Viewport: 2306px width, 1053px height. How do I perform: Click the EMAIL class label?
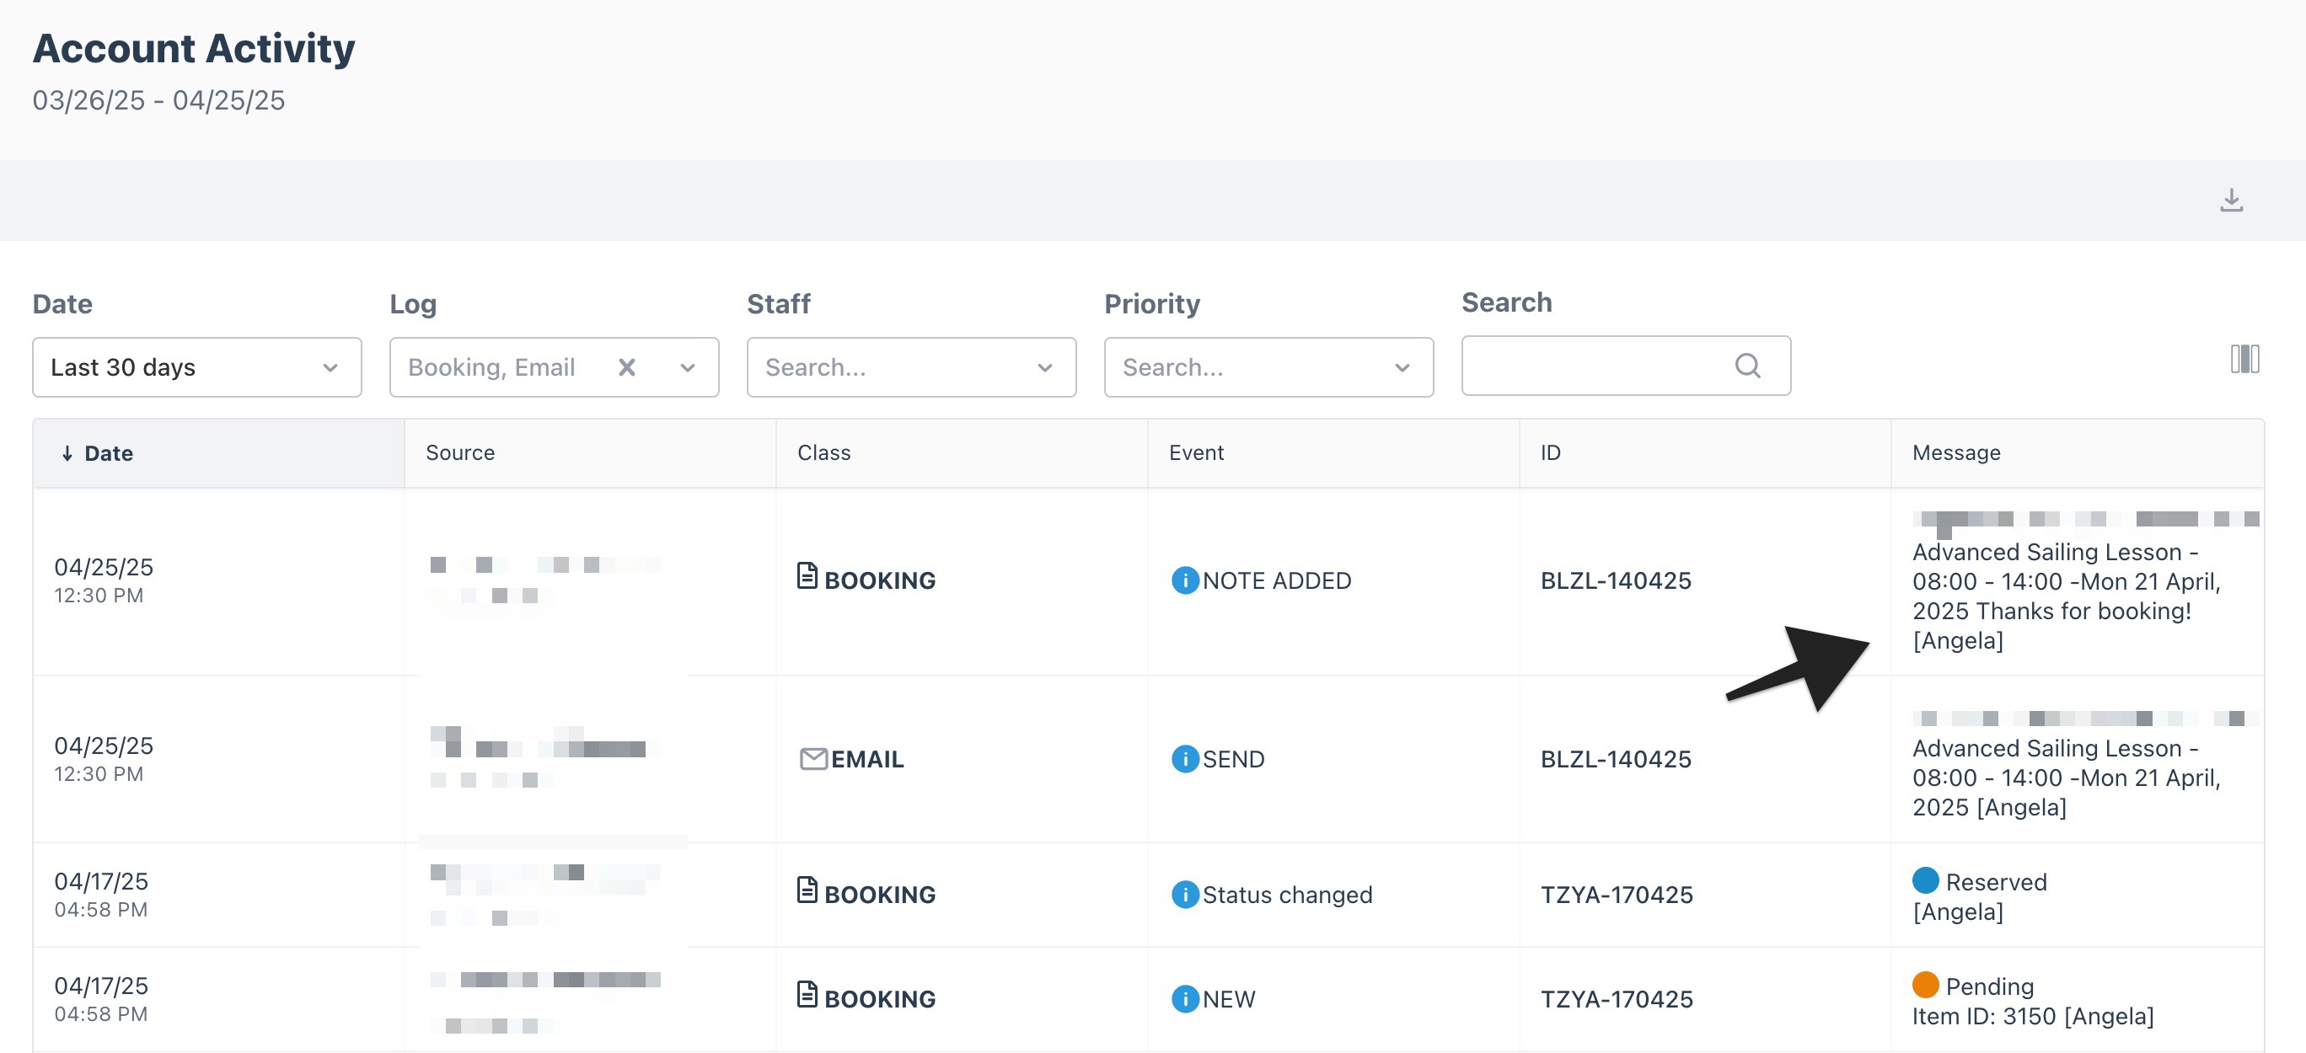(x=866, y=759)
